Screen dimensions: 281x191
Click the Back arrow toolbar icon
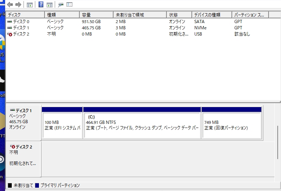(10, 4)
